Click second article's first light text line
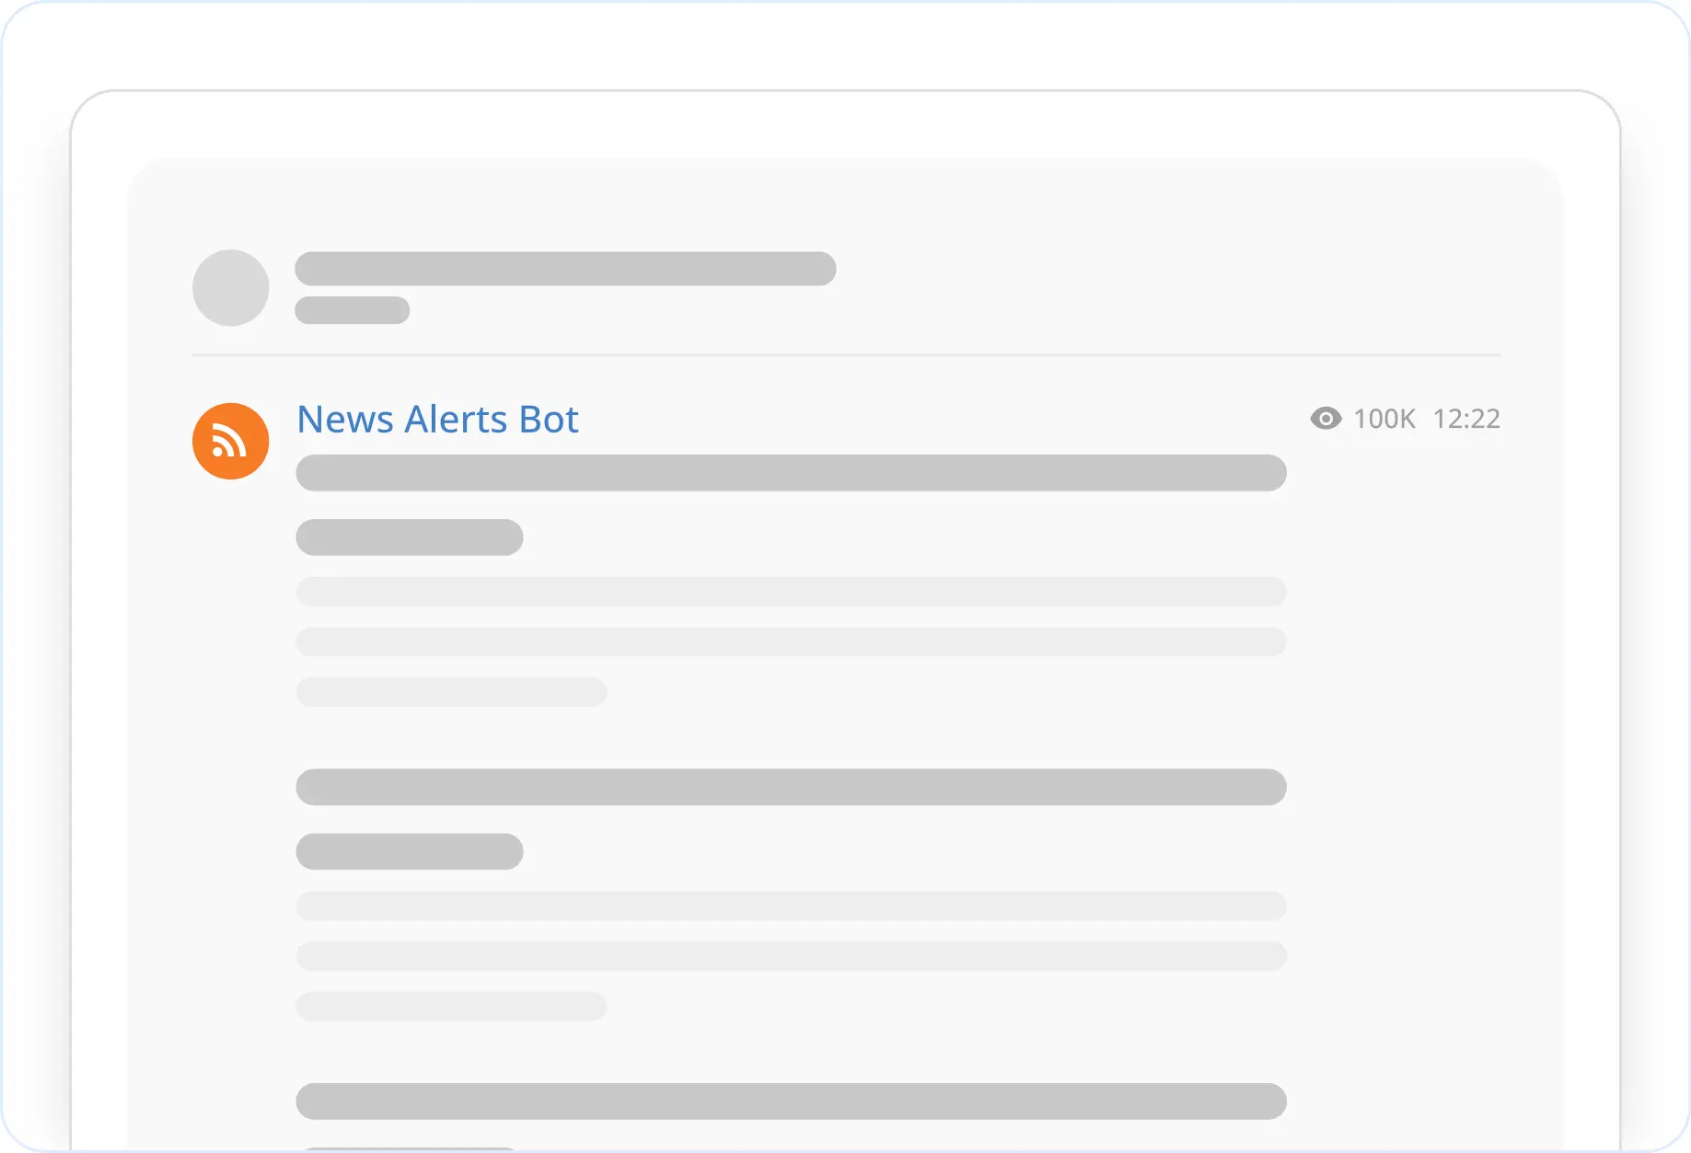The width and height of the screenshot is (1691, 1153). coord(791,906)
